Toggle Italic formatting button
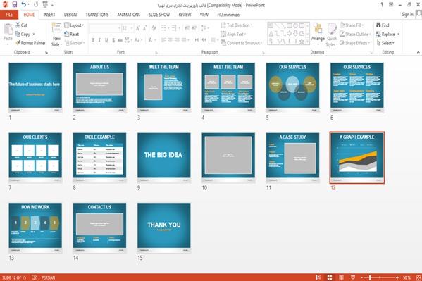Image resolution: width=422 pixels, height=281 pixels. coord(99,40)
